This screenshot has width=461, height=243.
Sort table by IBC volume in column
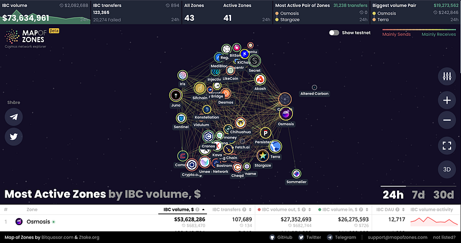[x=343, y=210]
